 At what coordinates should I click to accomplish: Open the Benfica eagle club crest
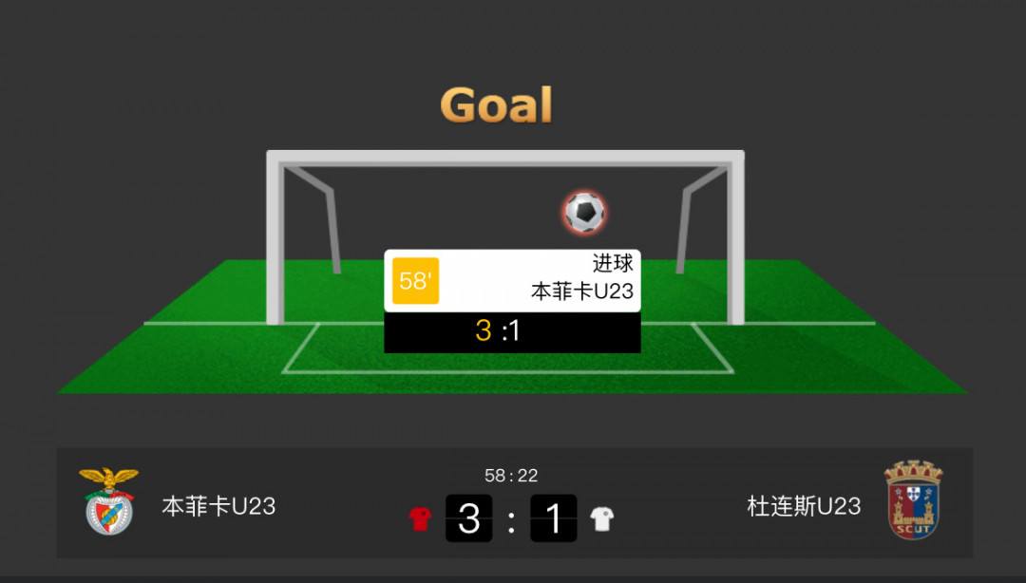(x=108, y=501)
